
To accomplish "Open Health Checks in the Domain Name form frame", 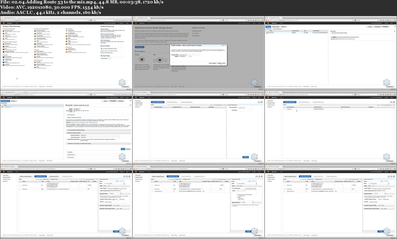I will point(139,105).
